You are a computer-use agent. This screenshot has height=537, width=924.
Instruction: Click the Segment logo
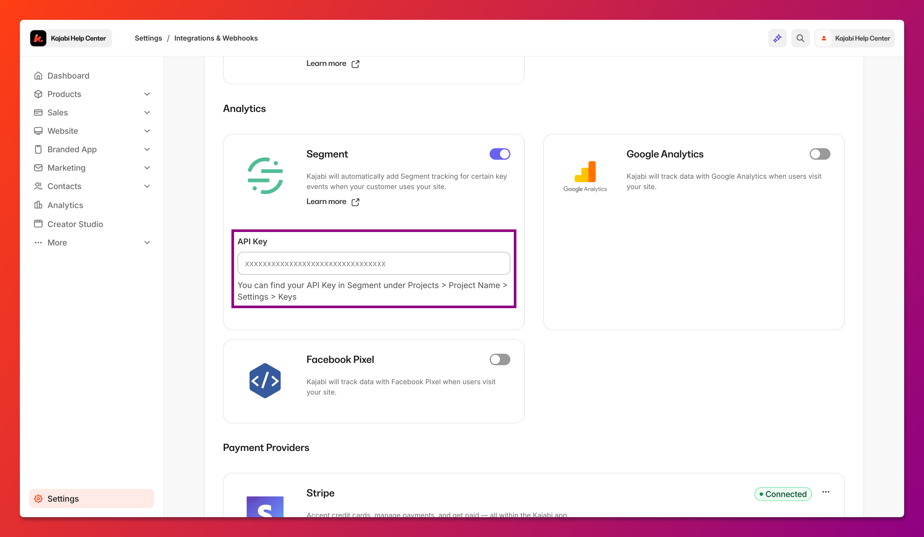tap(265, 176)
